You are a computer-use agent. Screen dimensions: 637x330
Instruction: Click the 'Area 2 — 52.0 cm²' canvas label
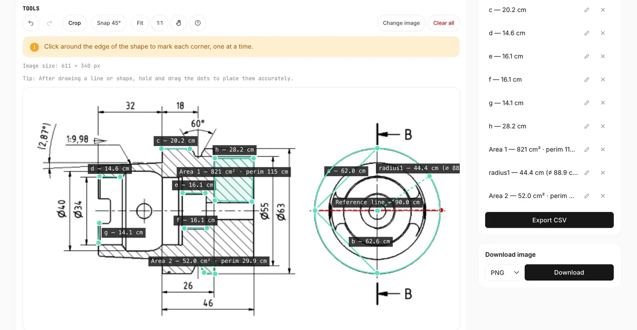point(209,261)
